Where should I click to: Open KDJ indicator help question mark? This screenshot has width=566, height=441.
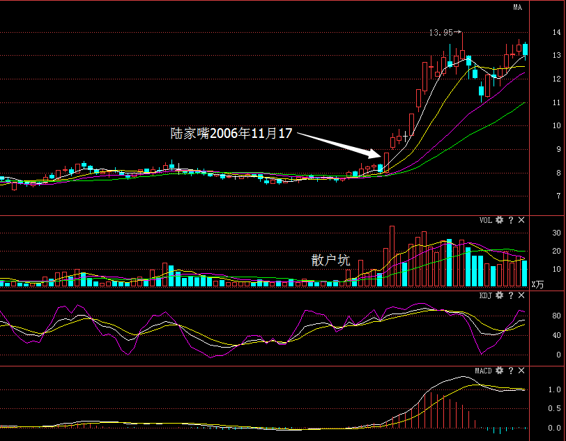[x=511, y=295]
